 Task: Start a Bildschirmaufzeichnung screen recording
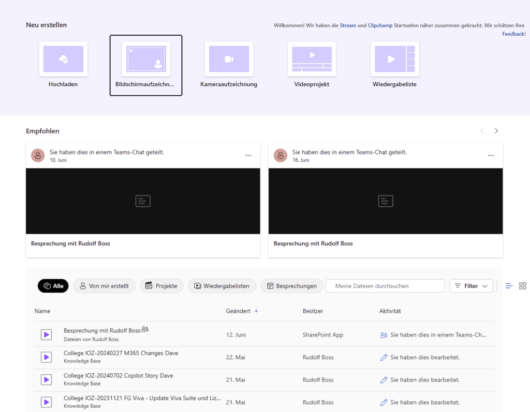tap(146, 59)
